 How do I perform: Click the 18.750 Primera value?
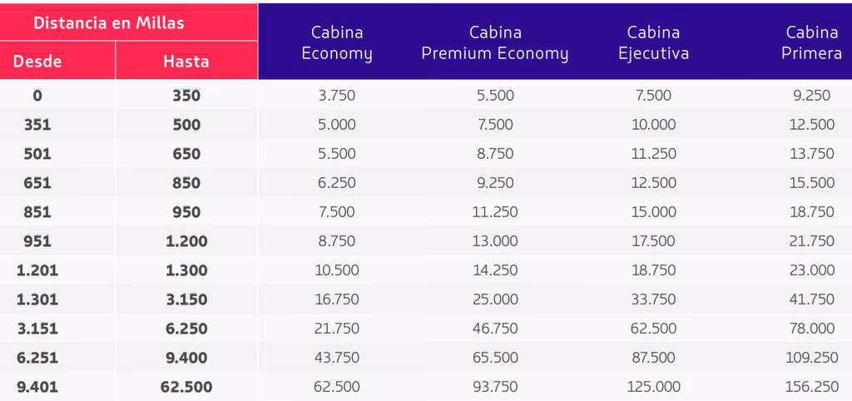(x=811, y=212)
